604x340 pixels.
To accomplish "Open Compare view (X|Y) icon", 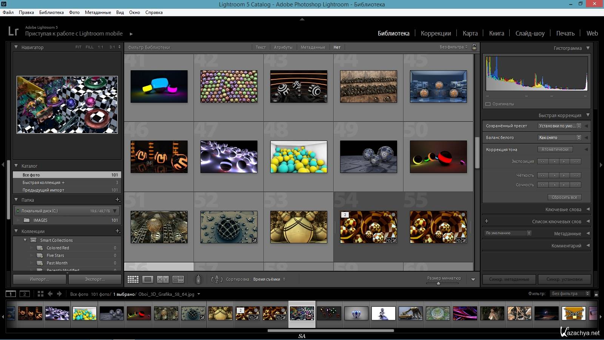I will click(x=163, y=279).
